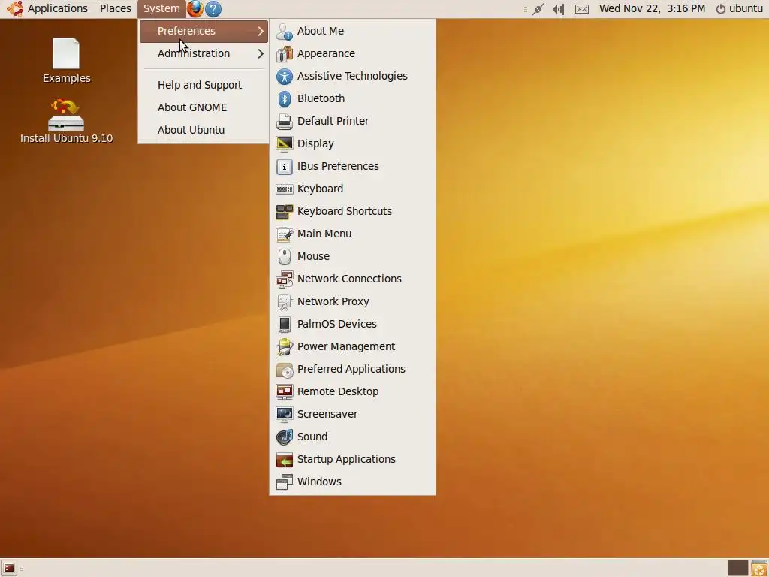Select the Administration menu entry

click(x=204, y=53)
